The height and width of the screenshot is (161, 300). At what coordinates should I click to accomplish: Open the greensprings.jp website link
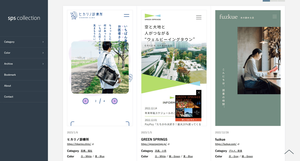tap(154, 144)
